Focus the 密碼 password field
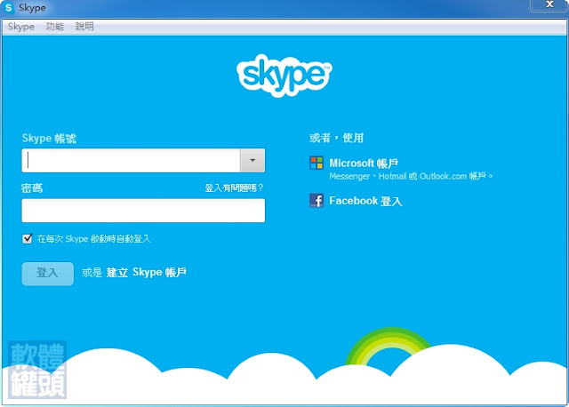Viewport: 569px width, 407px height. pyautogui.click(x=143, y=211)
